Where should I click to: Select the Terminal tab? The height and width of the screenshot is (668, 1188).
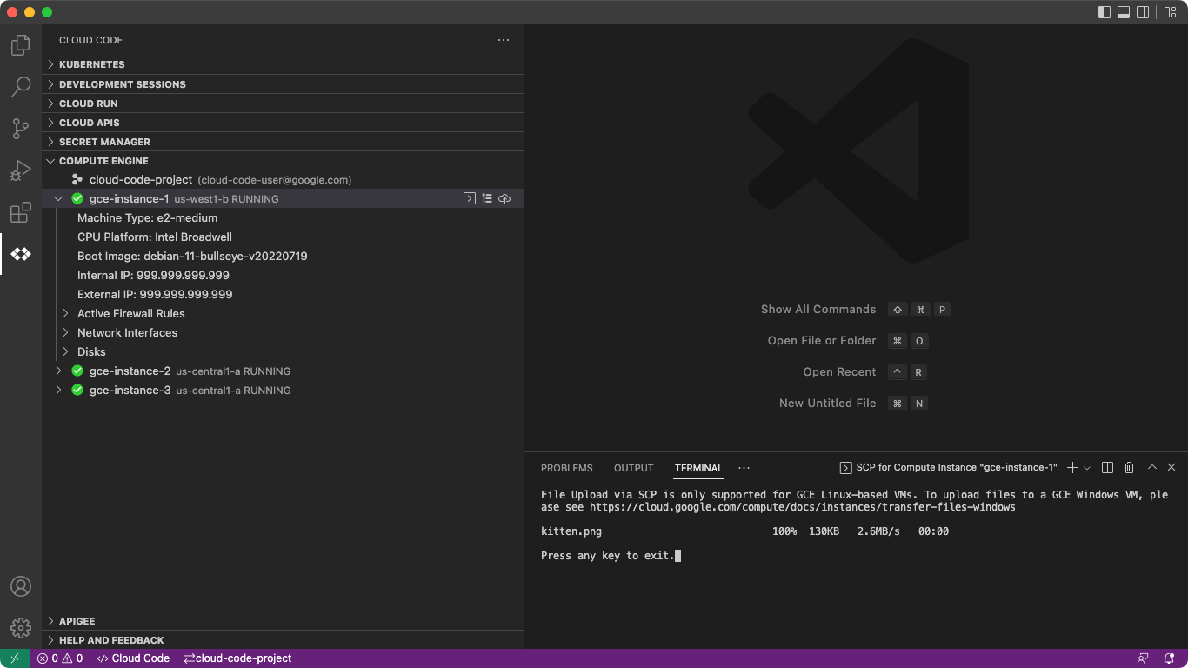(x=699, y=468)
